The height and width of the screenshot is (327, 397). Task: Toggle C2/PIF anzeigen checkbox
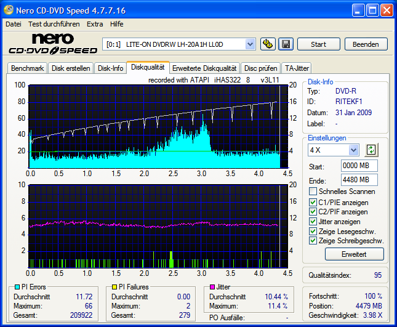click(313, 212)
